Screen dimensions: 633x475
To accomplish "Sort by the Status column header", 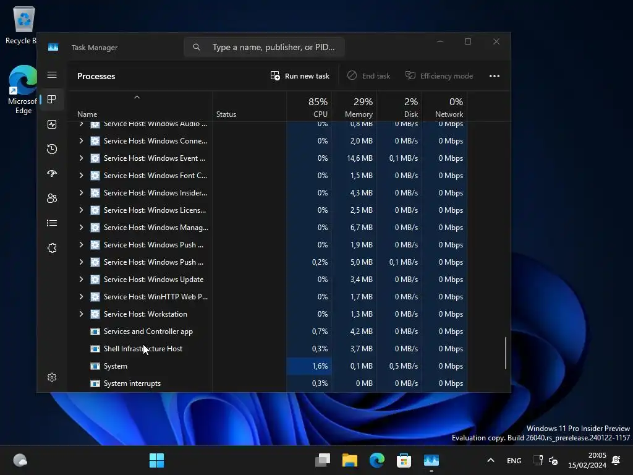I will [x=249, y=106].
